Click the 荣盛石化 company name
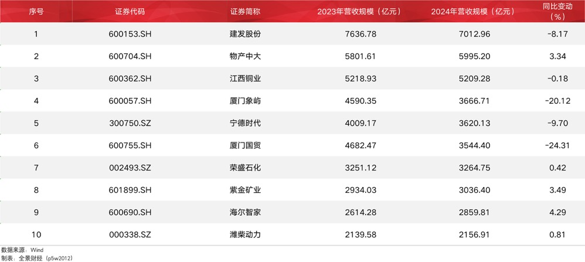Viewport: 585px width, 262px height. pos(245,168)
